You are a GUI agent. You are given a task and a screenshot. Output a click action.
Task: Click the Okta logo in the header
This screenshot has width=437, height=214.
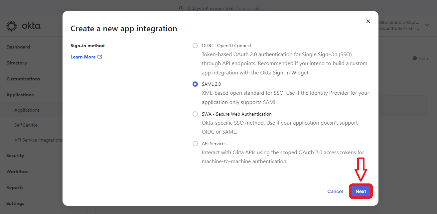point(23,26)
